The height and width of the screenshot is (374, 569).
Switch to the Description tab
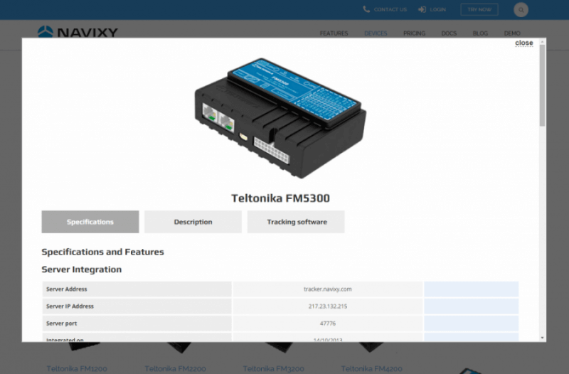(x=193, y=222)
